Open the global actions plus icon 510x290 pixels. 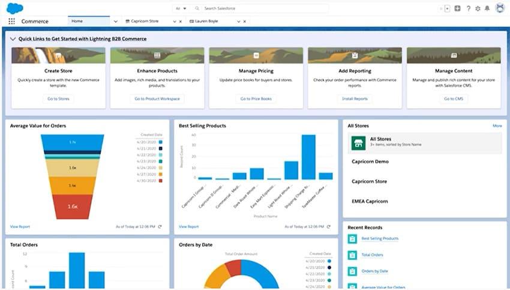(x=458, y=8)
